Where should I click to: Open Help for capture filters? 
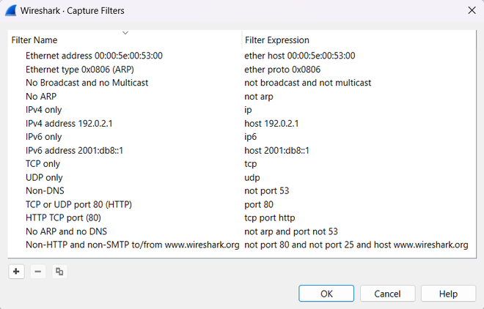coord(448,294)
